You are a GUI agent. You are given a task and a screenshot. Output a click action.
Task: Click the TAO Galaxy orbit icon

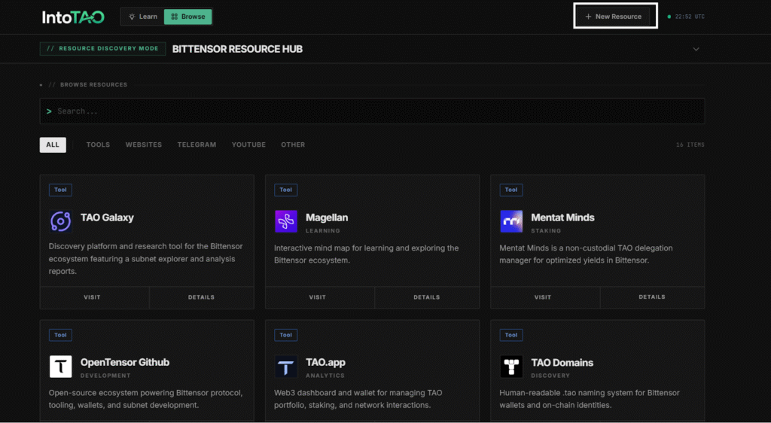60,221
